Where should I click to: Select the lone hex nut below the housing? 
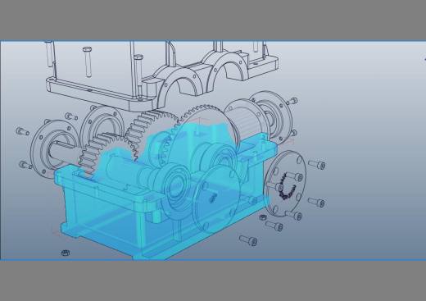click(x=66, y=253)
